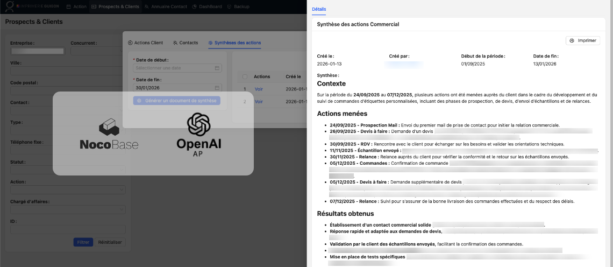Open the Action menu item
613x267 pixels.
pos(76,6)
